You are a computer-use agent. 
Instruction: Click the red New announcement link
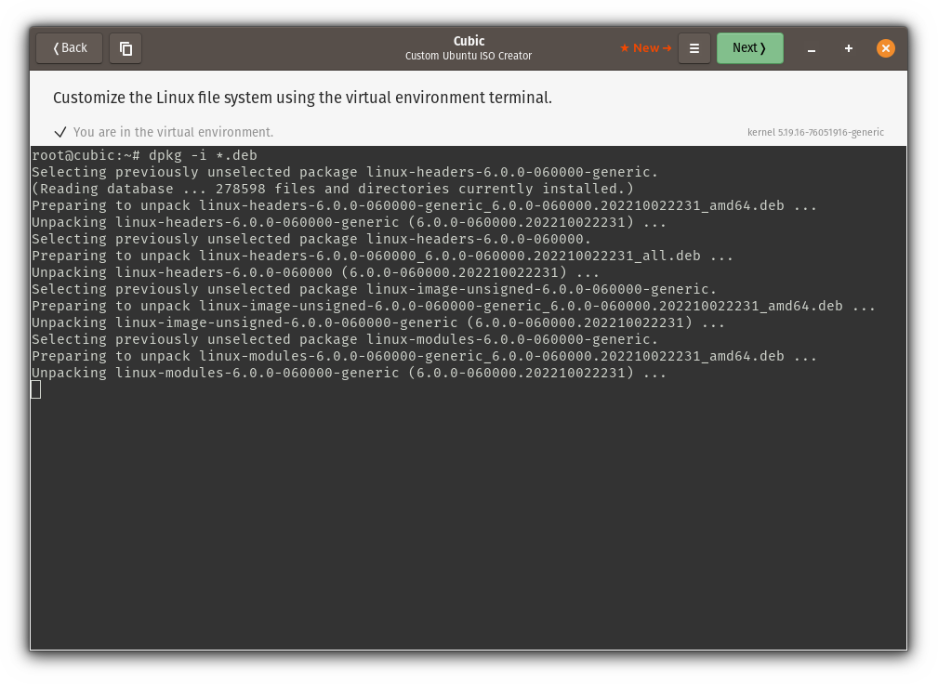point(645,47)
